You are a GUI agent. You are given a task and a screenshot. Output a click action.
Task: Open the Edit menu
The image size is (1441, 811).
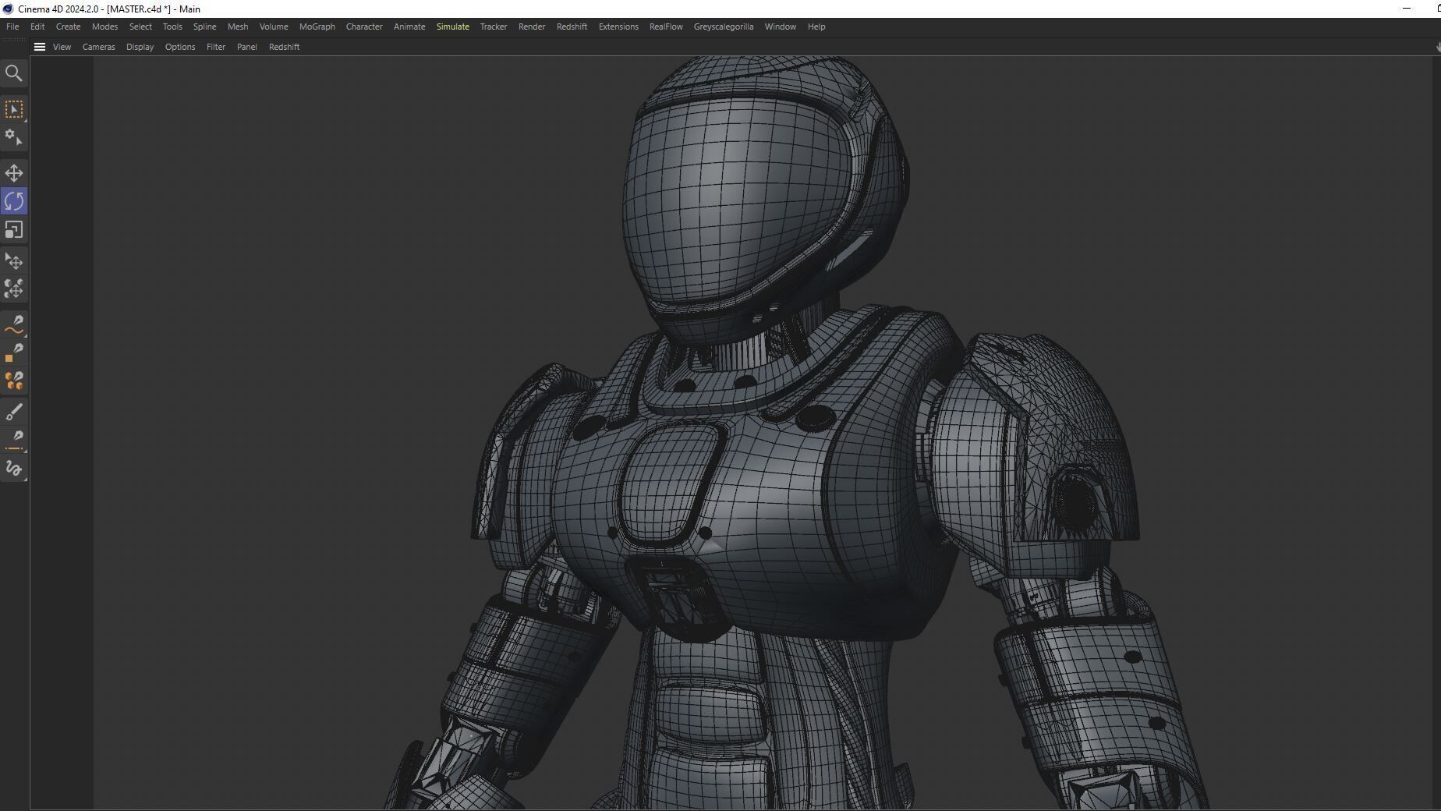click(37, 27)
